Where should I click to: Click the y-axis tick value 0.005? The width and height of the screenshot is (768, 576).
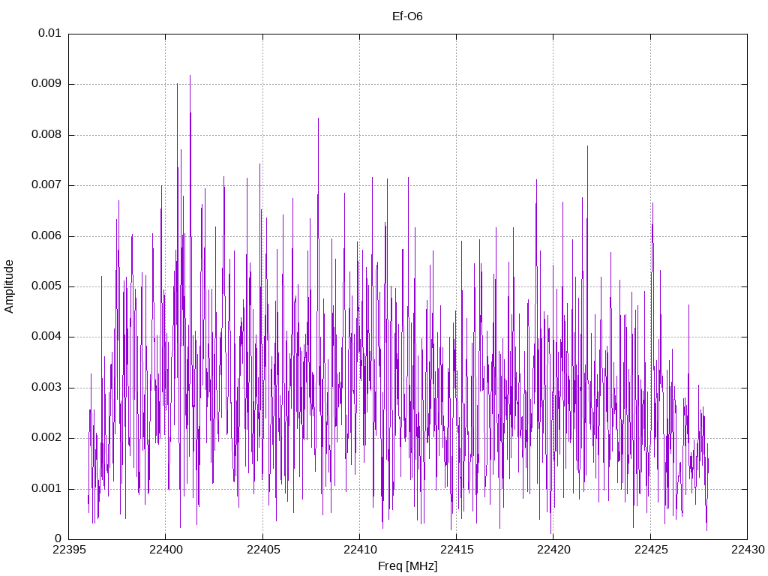46,286
